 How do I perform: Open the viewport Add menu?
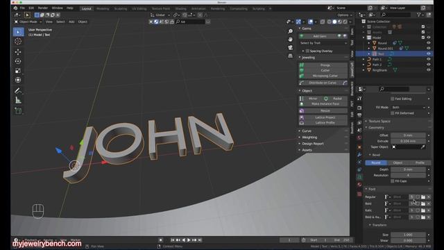[71, 22]
